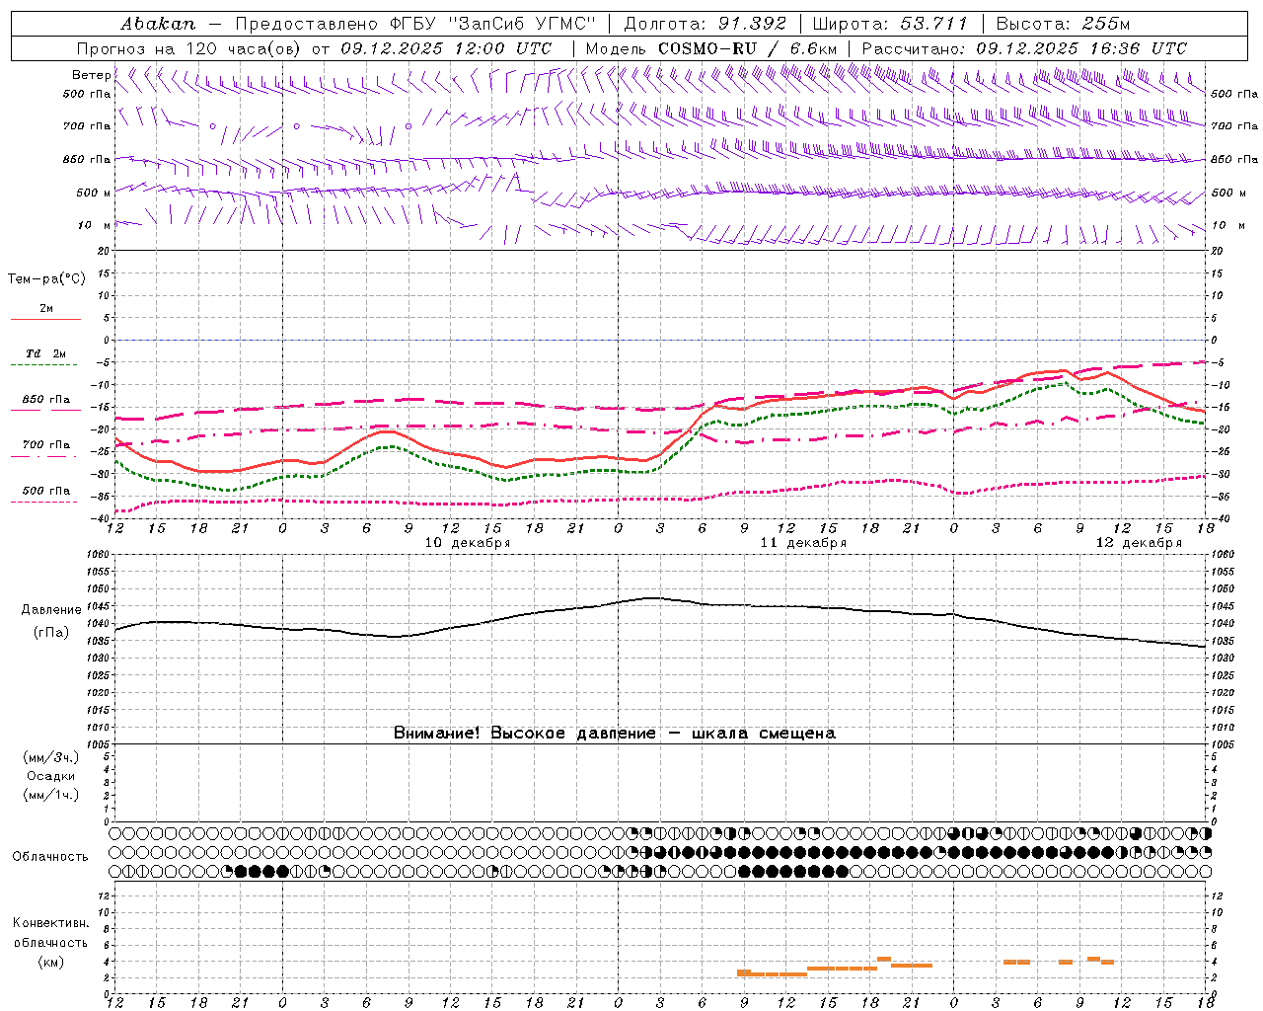1263x1011 pixels.
Task: Click the Ветер wind section label
Action: pos(91,75)
